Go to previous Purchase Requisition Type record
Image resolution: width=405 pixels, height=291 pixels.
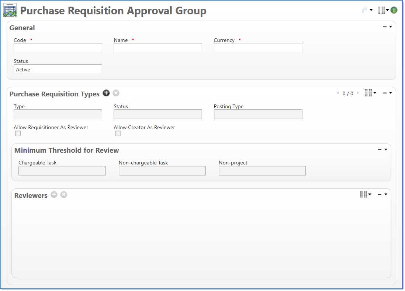[338, 93]
